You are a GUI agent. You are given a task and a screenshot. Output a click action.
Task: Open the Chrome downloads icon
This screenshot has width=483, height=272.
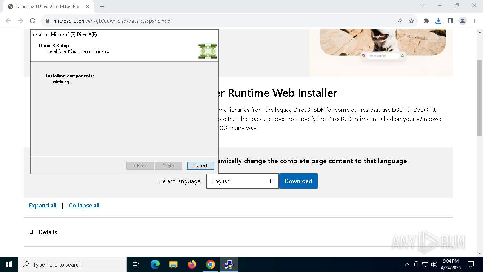pos(438,21)
